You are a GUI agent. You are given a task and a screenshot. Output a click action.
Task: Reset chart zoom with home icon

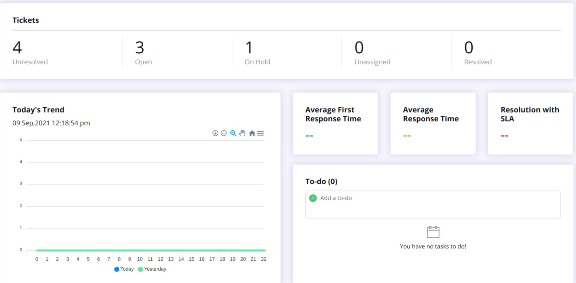252,133
